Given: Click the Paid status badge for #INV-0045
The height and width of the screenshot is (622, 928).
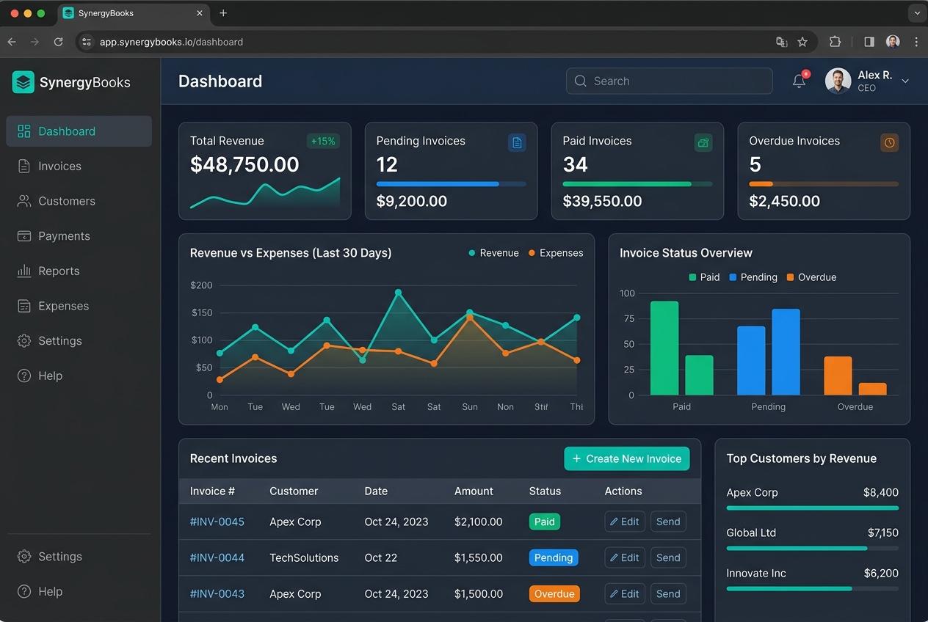Looking at the screenshot, I should tap(544, 522).
